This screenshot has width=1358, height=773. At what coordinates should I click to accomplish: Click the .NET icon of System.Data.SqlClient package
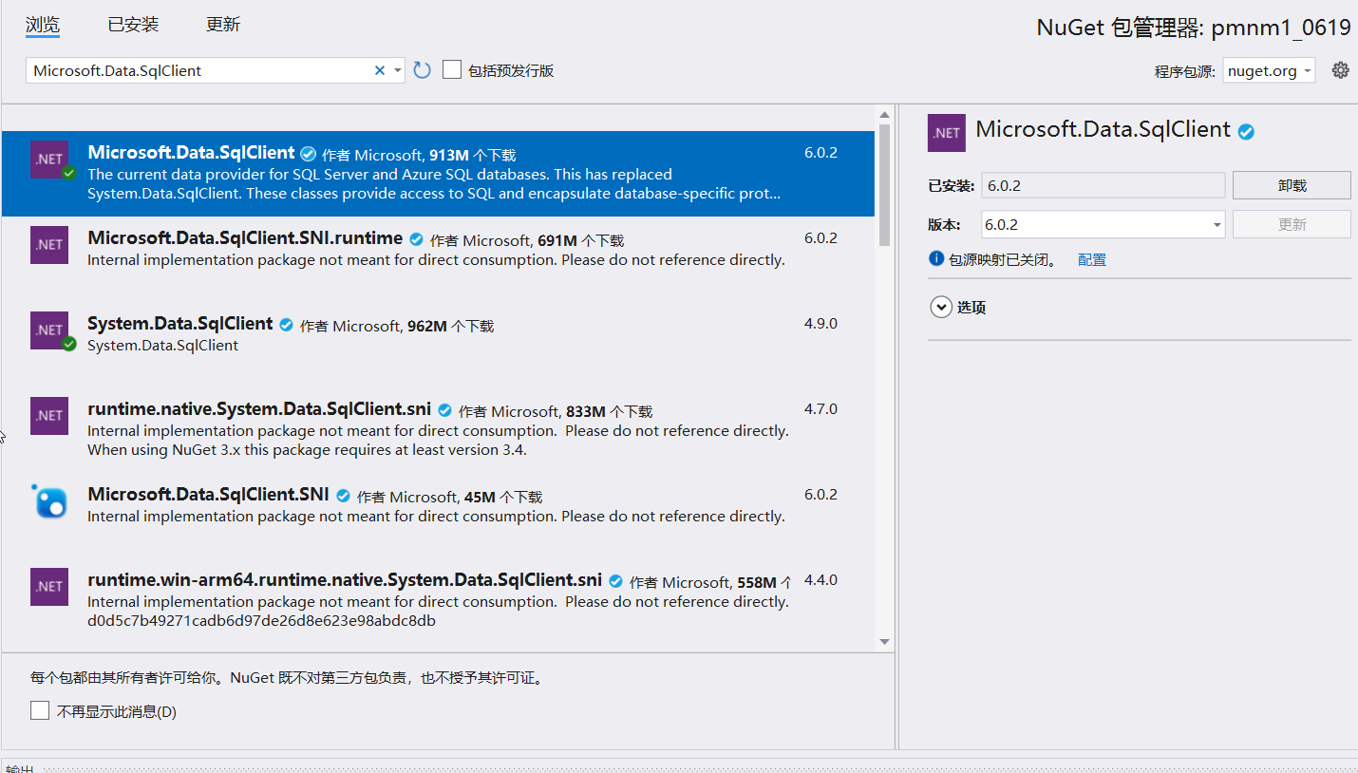[49, 330]
